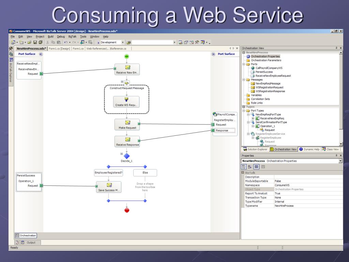
Task: Open the Development configuration dropdown
Action: click(x=123, y=42)
